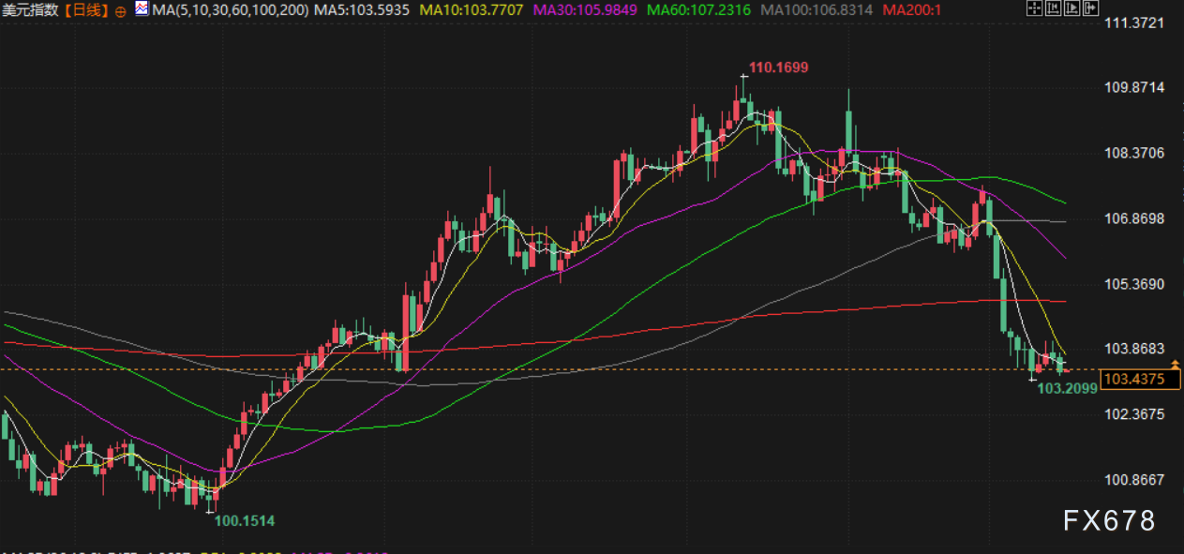
Task: Click the 110.1699 high price label
Action: click(x=778, y=67)
